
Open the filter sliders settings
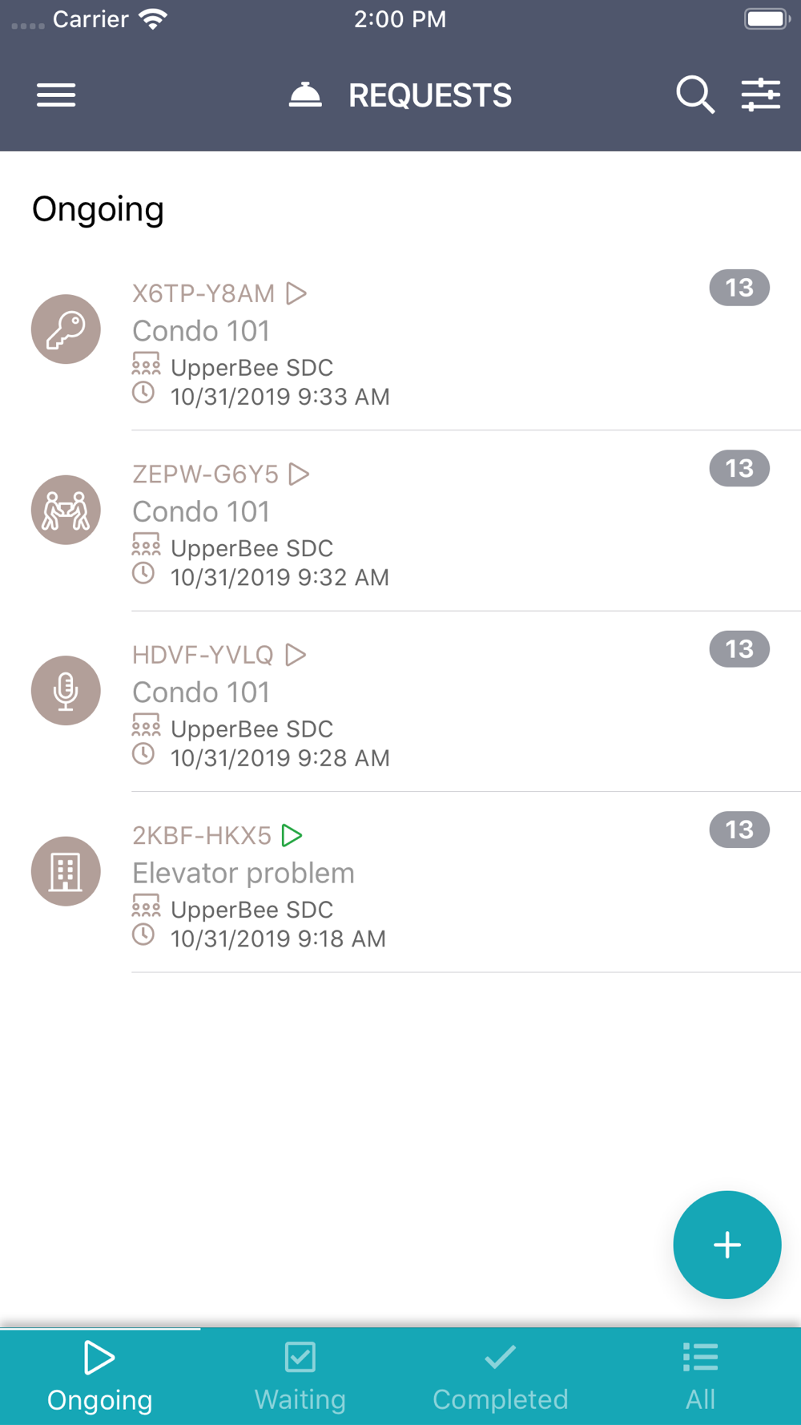[x=760, y=95]
